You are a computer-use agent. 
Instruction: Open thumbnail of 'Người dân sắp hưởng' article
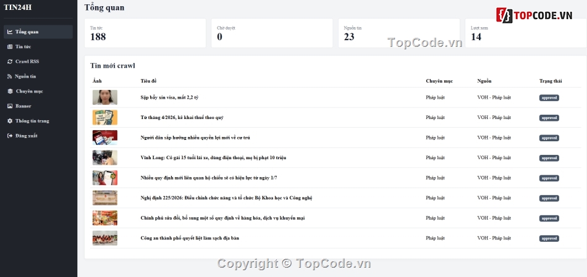pos(105,138)
